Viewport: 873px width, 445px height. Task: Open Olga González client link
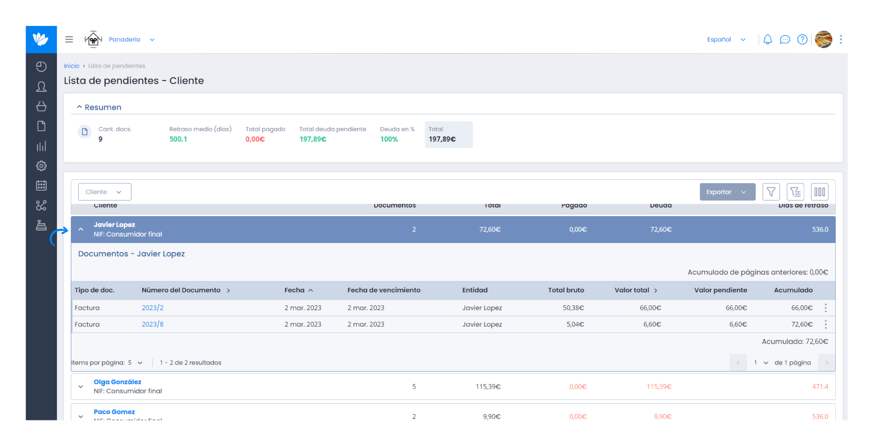(117, 382)
